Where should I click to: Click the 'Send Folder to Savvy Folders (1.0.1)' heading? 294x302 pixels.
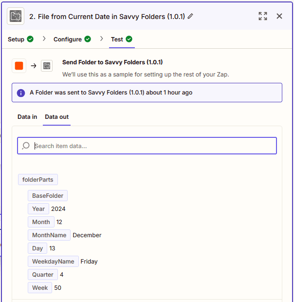[112, 62]
